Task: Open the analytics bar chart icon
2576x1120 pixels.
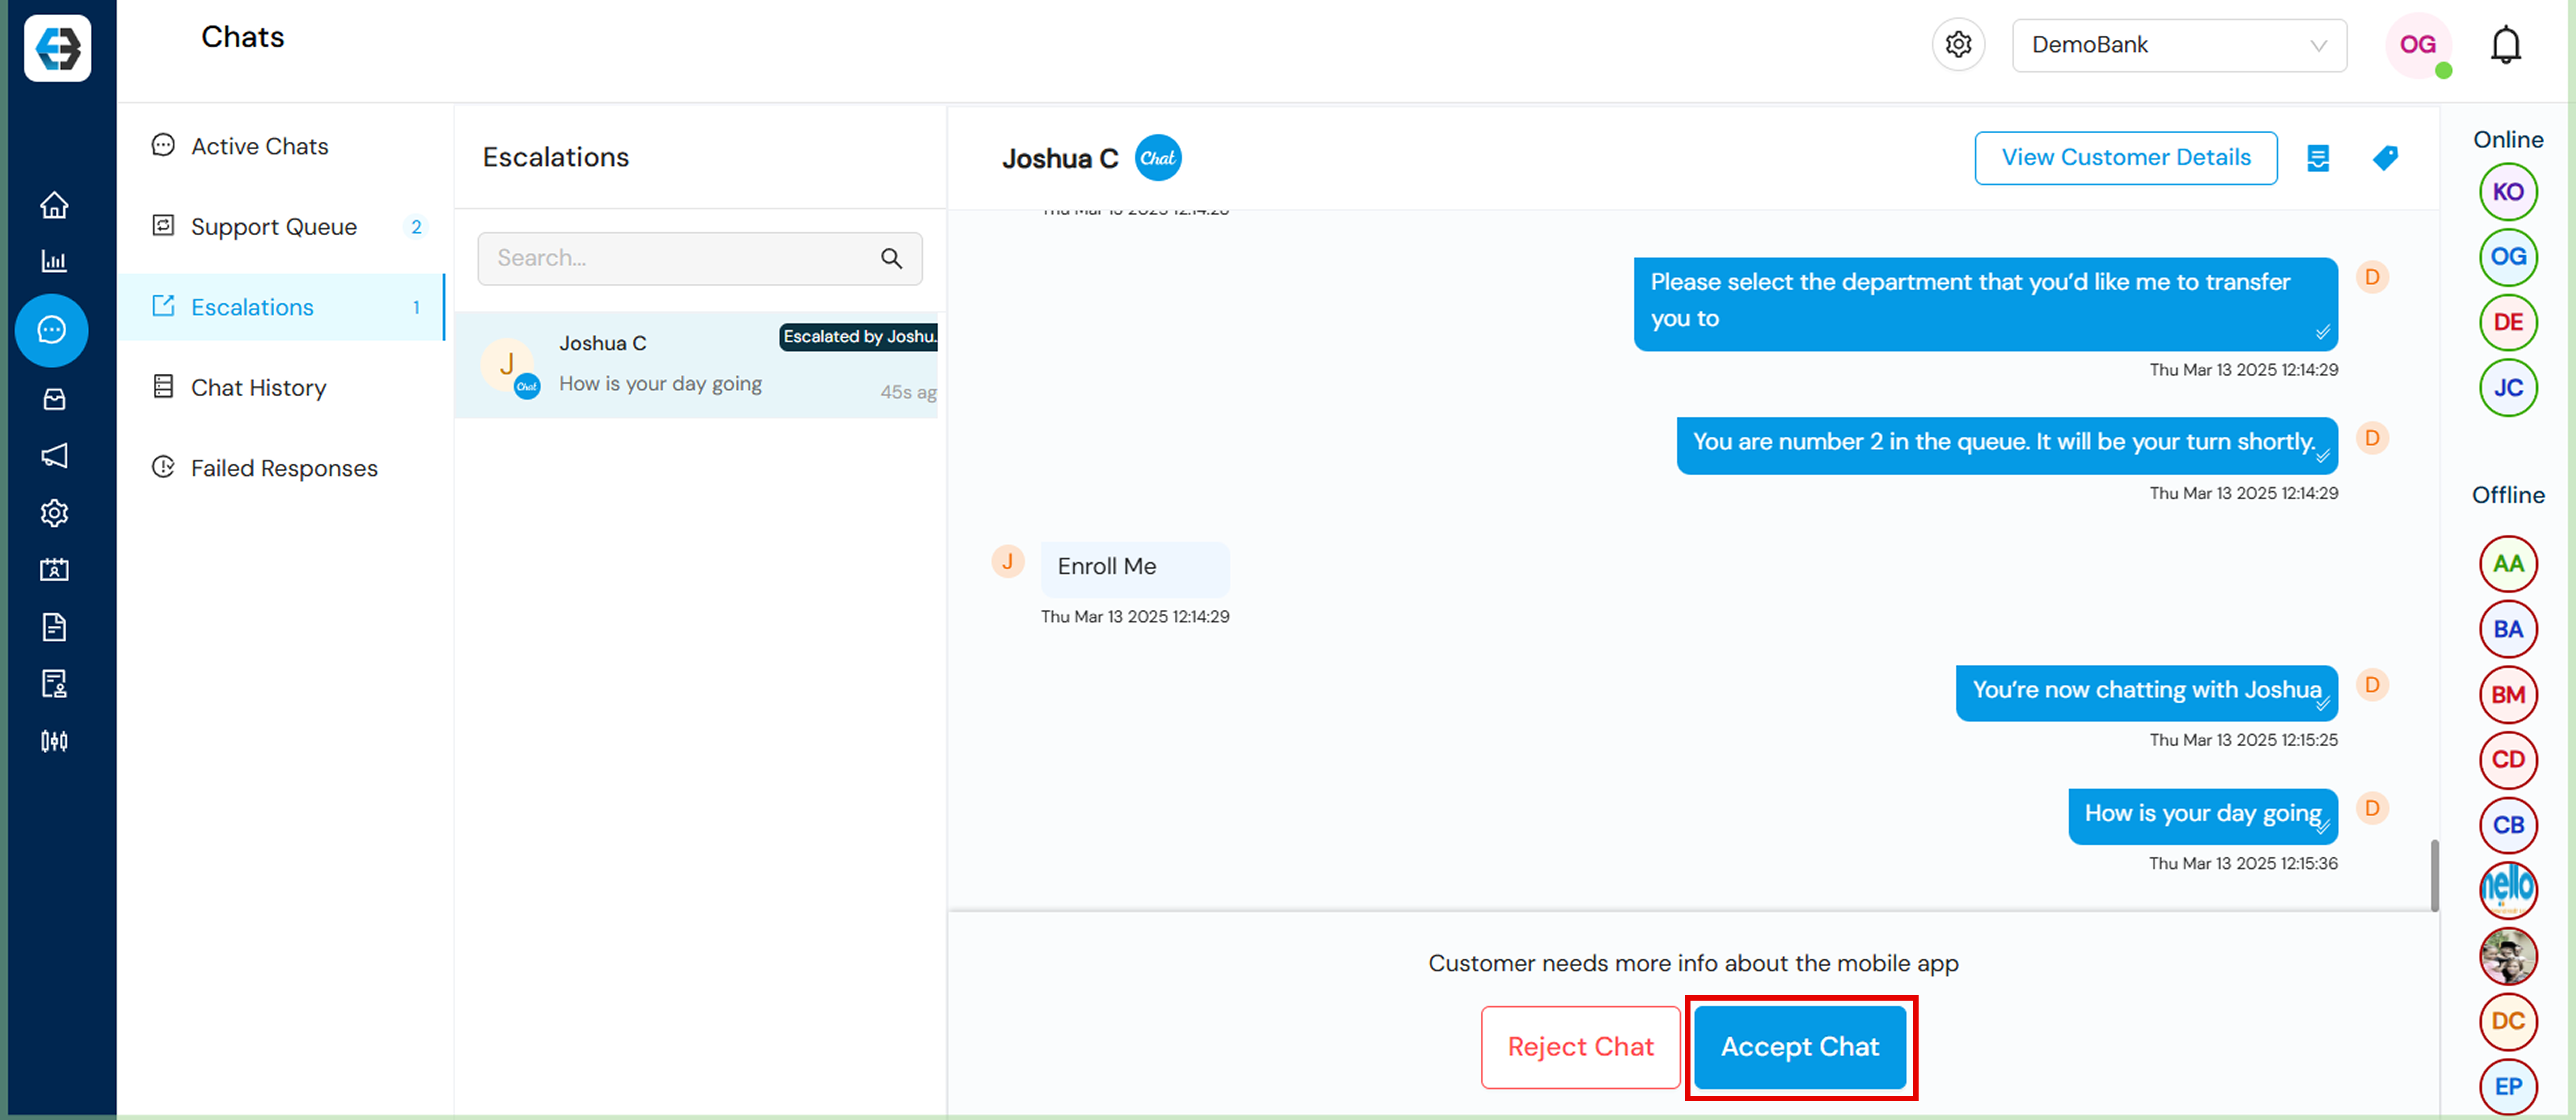Action: (x=54, y=261)
